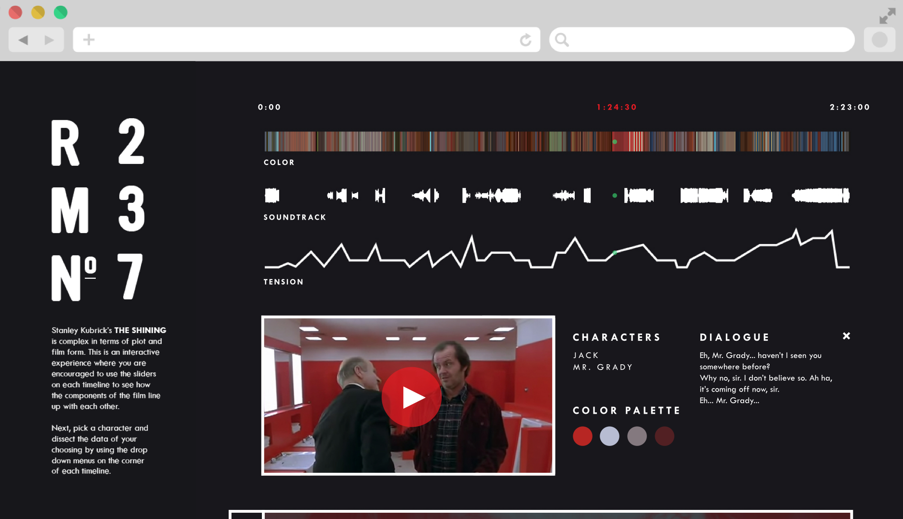Click the green macOS window button
The image size is (903, 519).
pyautogui.click(x=61, y=12)
